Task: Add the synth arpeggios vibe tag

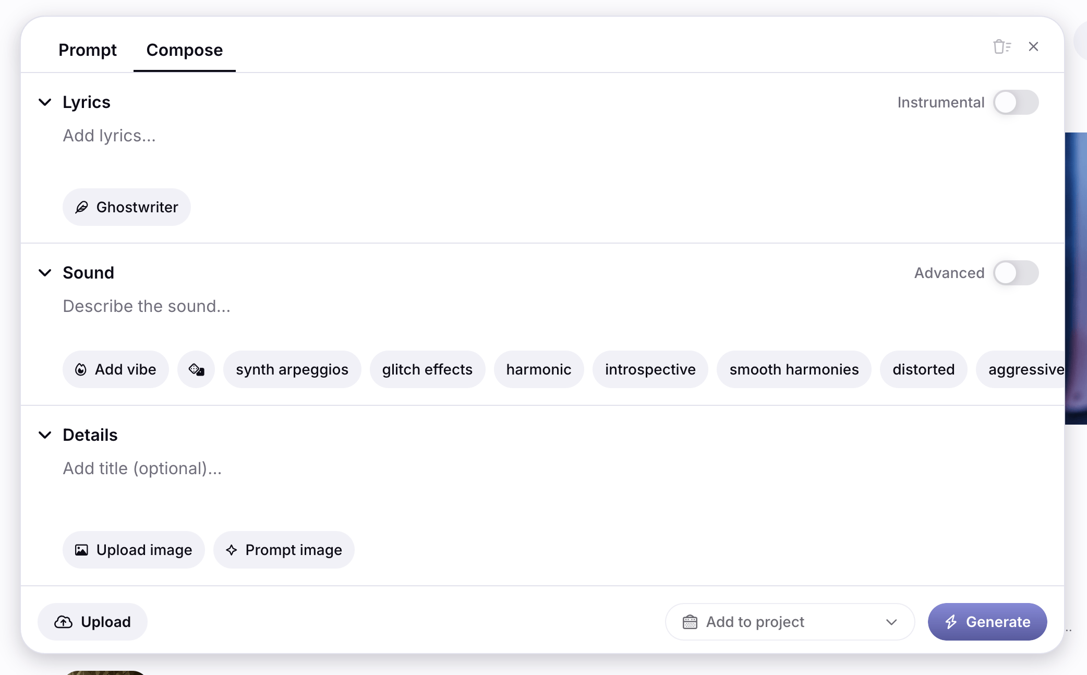Action: (292, 369)
